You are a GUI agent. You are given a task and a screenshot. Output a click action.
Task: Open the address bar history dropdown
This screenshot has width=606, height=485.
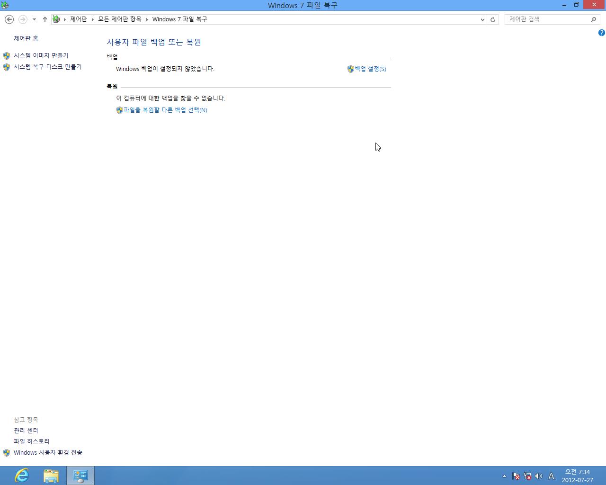coord(482,19)
